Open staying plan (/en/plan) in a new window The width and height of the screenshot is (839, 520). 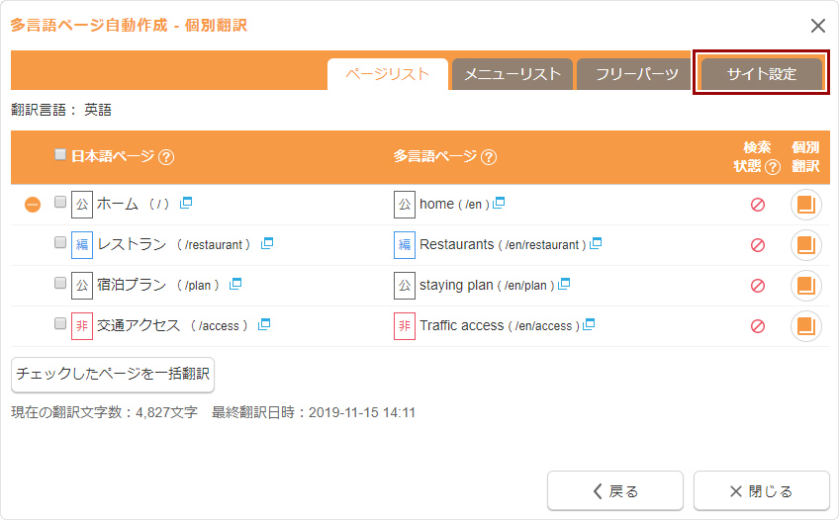coord(563,285)
